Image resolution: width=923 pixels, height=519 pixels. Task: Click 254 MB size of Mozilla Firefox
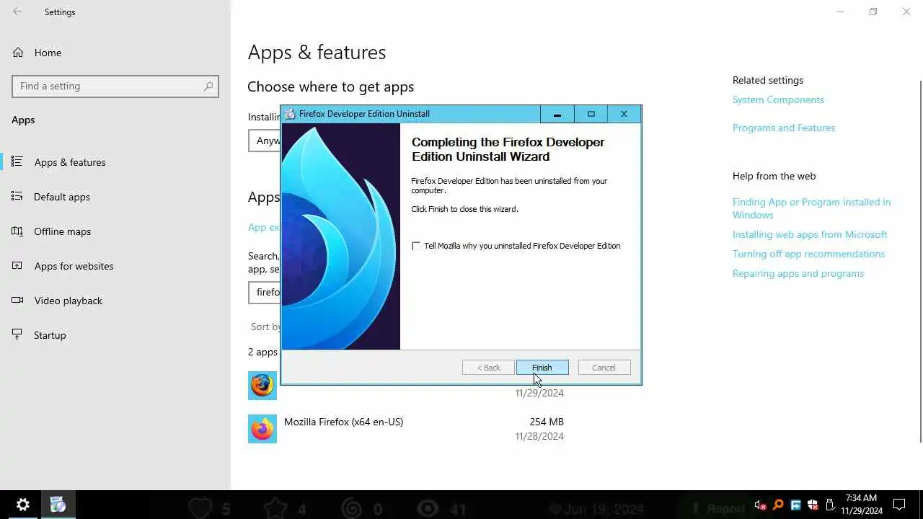547,422
